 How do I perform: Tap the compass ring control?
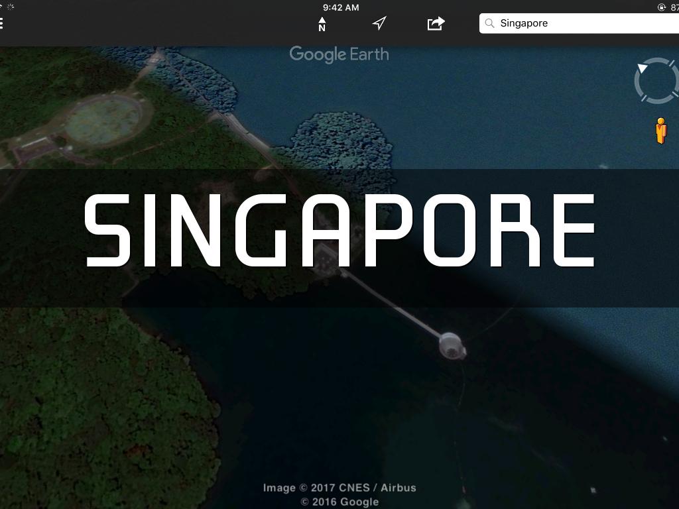(656, 81)
